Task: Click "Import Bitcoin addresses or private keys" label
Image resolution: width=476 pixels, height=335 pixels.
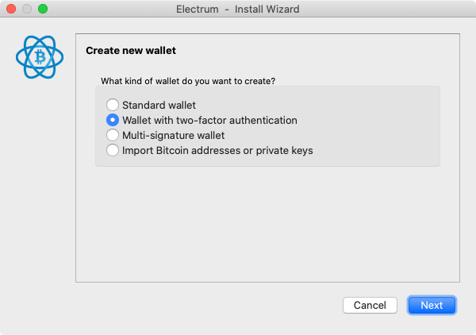Action: (x=217, y=151)
